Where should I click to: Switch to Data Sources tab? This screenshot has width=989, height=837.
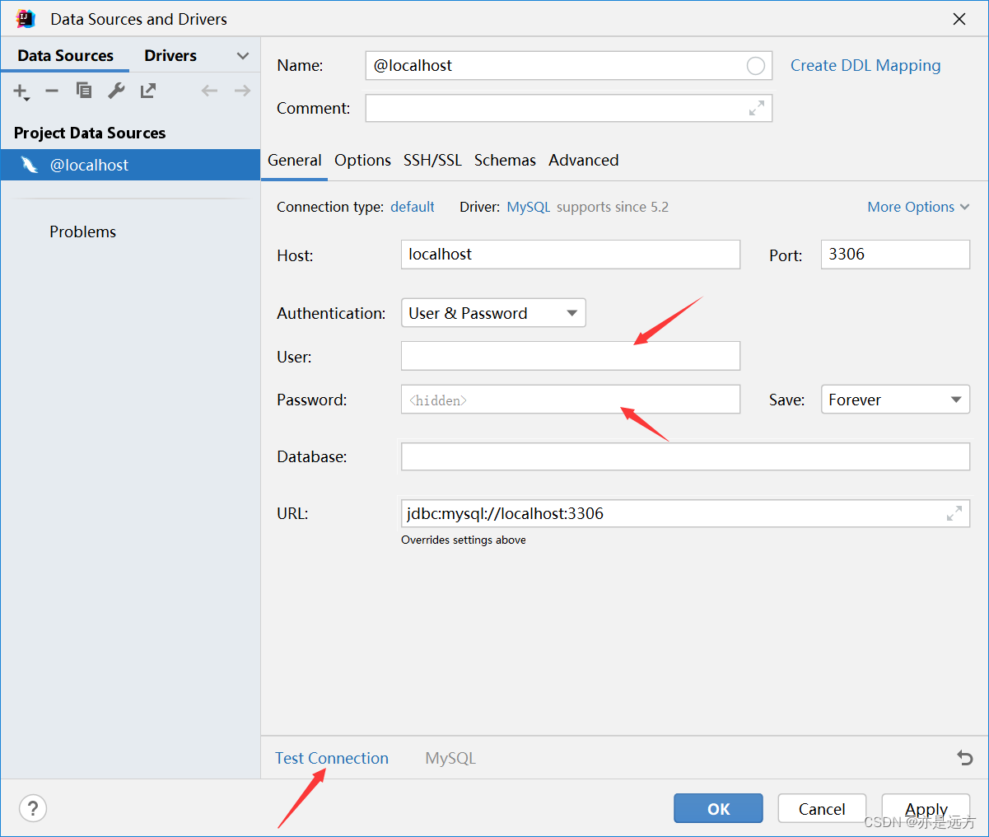[65, 55]
